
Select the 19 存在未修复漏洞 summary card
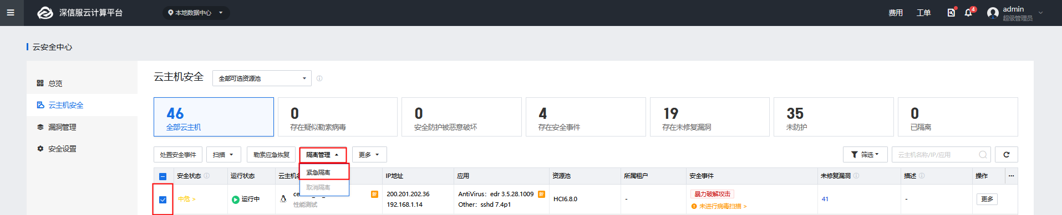click(x=710, y=117)
